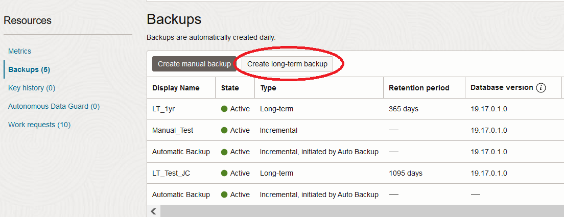Click the info icon beside Database version

[x=540, y=88]
